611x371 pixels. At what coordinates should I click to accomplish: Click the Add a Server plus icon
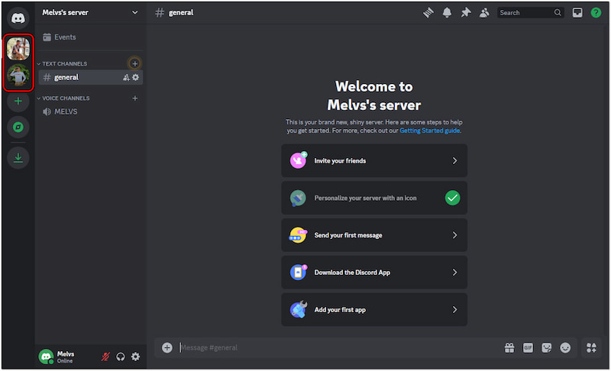click(18, 101)
